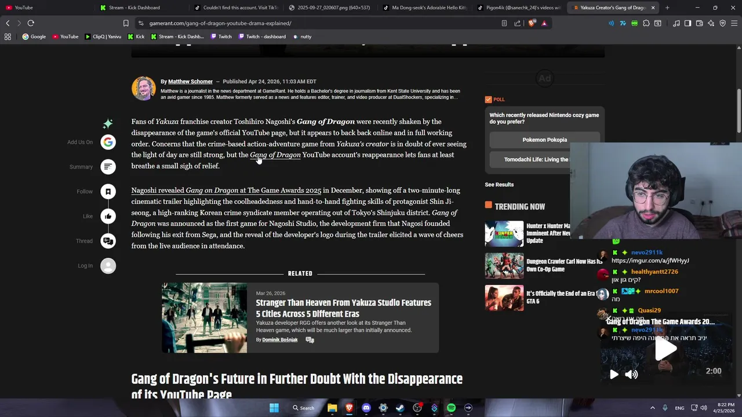Open the Brave playlist music note icon
Screen dimensions: 742x417
(676, 23)
